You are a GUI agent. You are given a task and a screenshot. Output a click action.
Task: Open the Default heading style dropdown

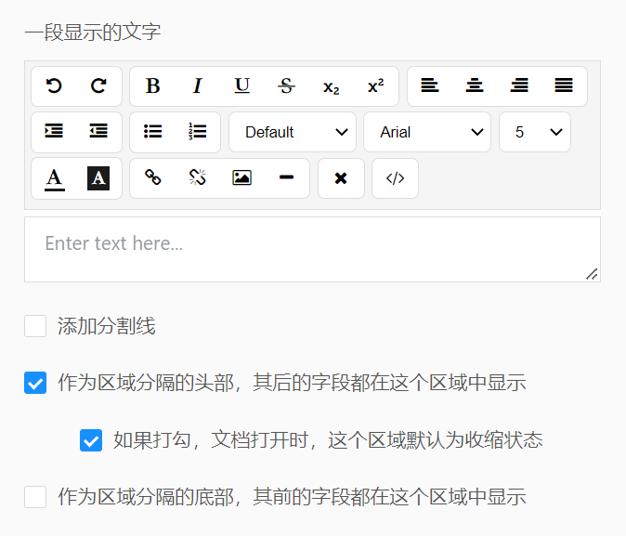pos(293,132)
